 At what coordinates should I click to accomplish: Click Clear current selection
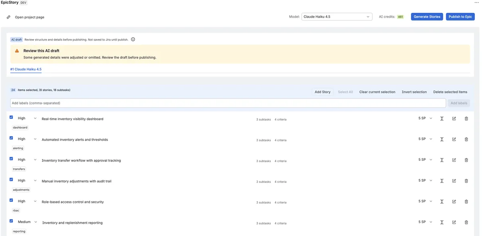(x=377, y=92)
